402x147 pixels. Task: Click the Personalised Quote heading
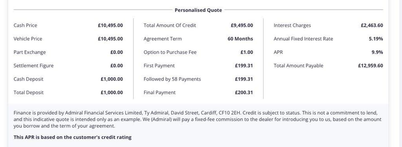[198, 10]
